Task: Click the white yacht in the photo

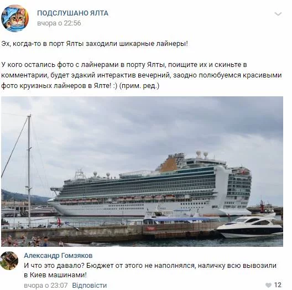Action: pyautogui.click(x=250, y=226)
